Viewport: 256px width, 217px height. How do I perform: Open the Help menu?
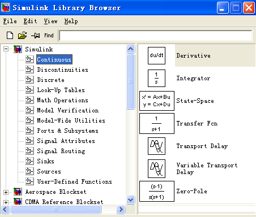(x=71, y=21)
